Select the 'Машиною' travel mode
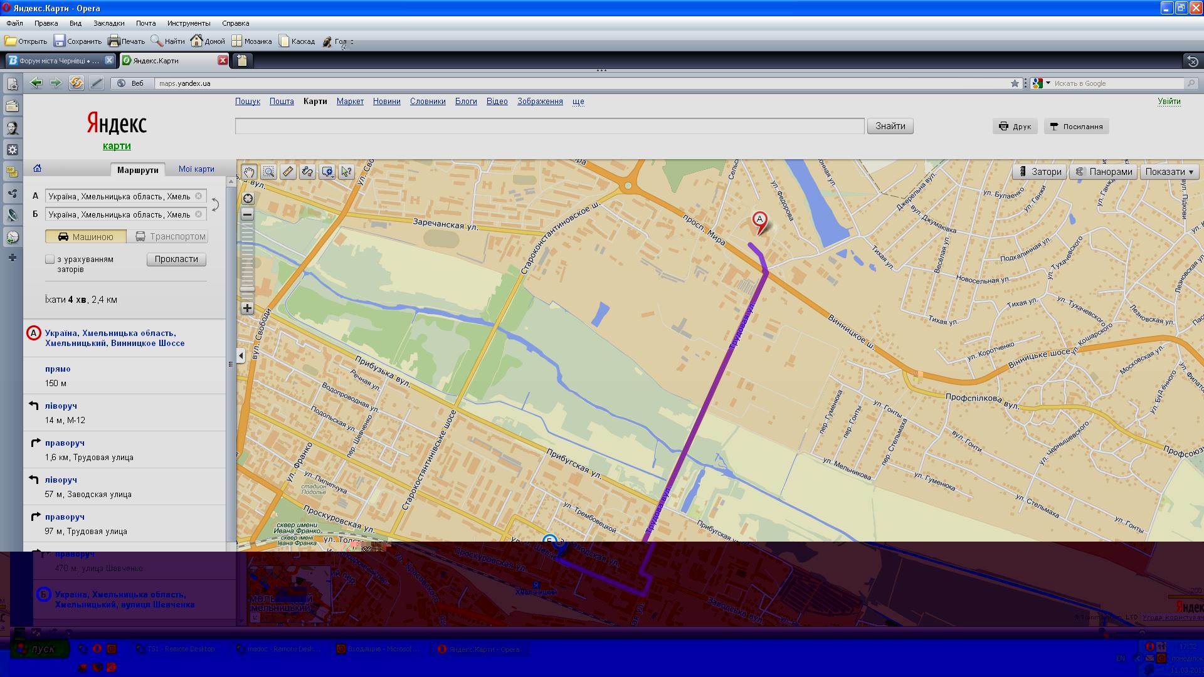Screen dimensions: 1204x677 coord(86,236)
